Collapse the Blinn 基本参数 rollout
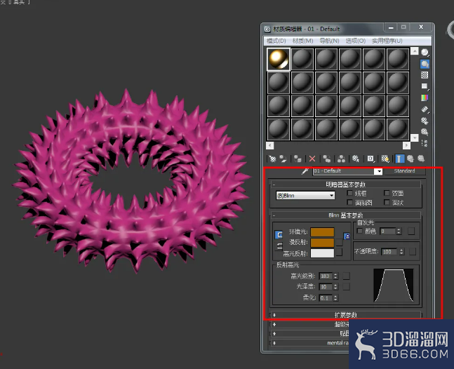This screenshot has height=369, width=454. 346,215
